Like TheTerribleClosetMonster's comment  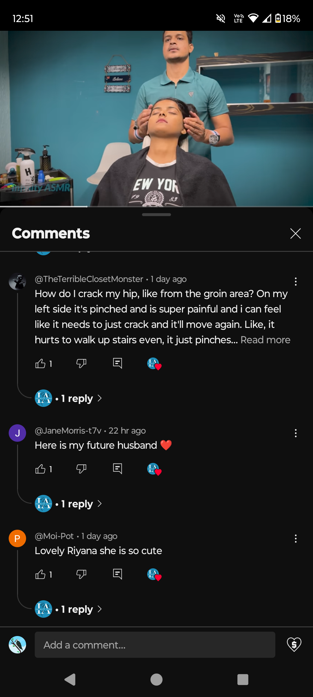(x=40, y=363)
